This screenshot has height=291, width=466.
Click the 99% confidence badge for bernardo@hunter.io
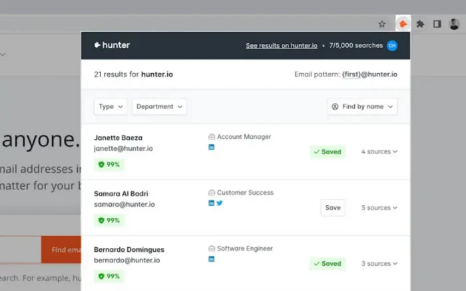[109, 276]
